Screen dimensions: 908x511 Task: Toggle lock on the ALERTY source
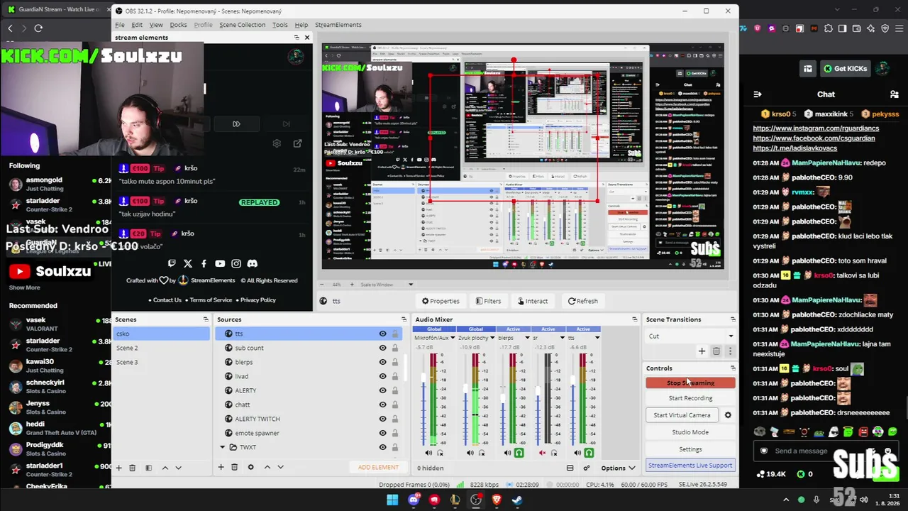click(x=395, y=390)
